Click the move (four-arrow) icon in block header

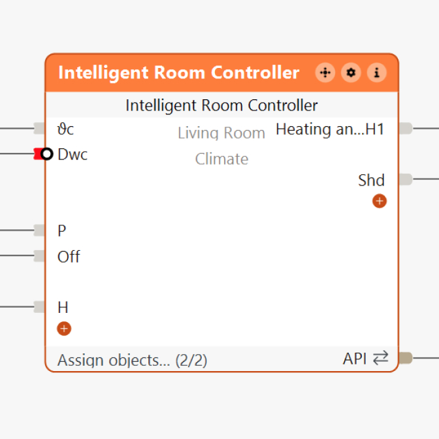[325, 73]
